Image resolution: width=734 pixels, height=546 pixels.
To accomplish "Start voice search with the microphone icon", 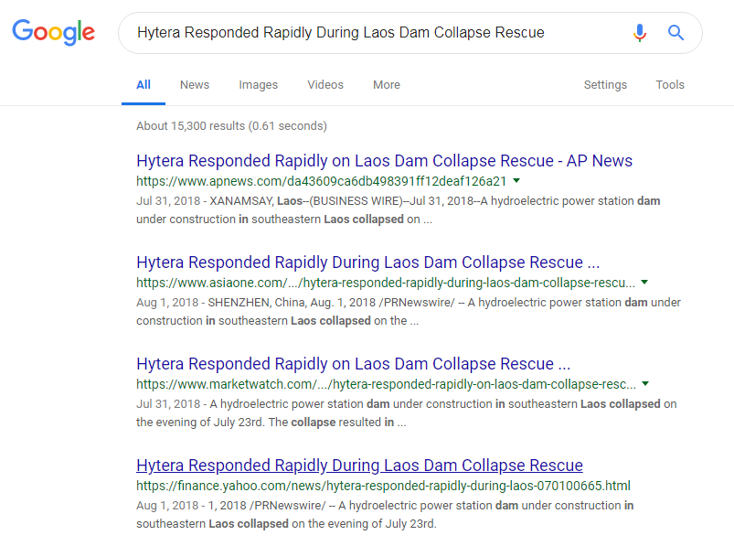I will click(x=640, y=33).
